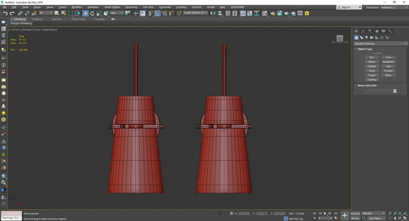Open the Render Setup teapot icon
Image resolution: width=409 pixels, height=221 pixels.
272,13
